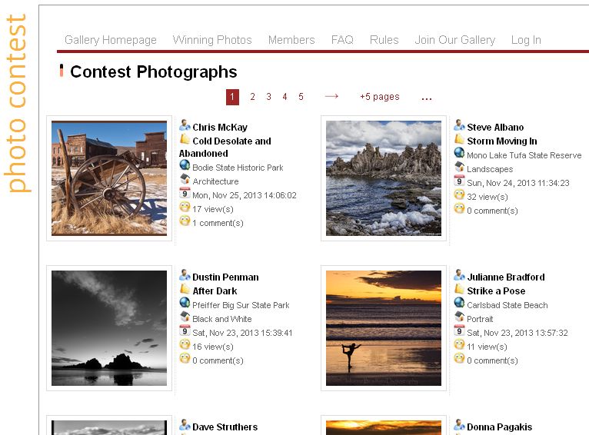Go to page 2 of photographs
This screenshot has height=435, width=589.
[252, 97]
